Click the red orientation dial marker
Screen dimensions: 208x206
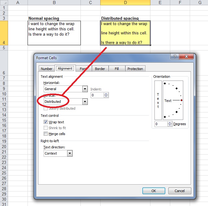pyautogui.click(x=181, y=100)
